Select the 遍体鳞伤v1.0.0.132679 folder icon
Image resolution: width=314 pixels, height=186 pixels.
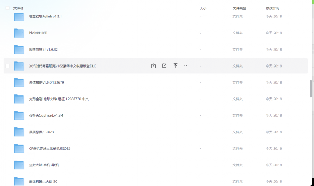19,83
